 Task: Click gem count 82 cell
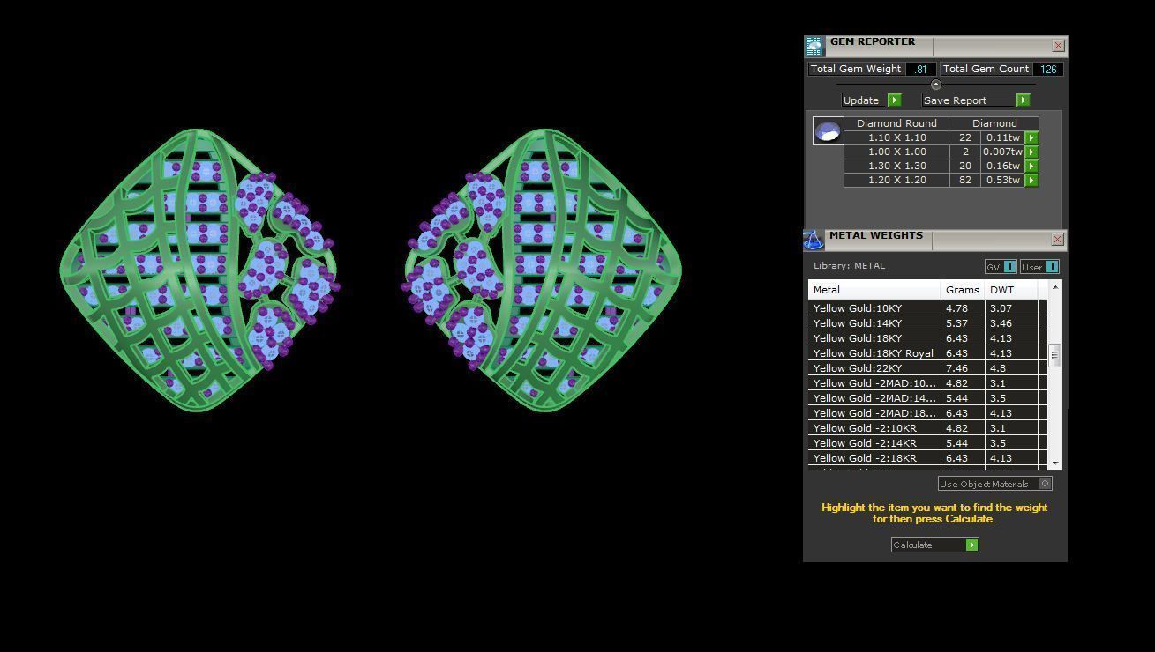965,180
